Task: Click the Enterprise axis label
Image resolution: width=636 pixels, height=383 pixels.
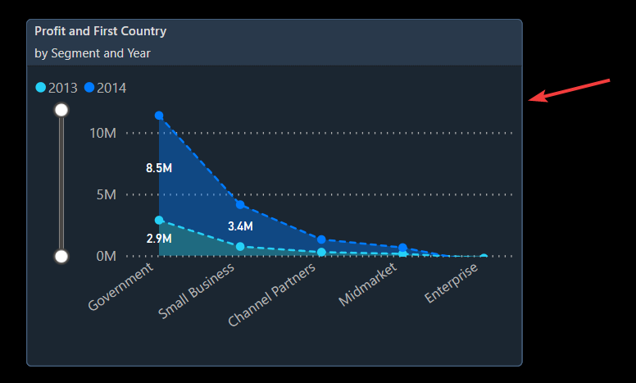Action: click(452, 284)
